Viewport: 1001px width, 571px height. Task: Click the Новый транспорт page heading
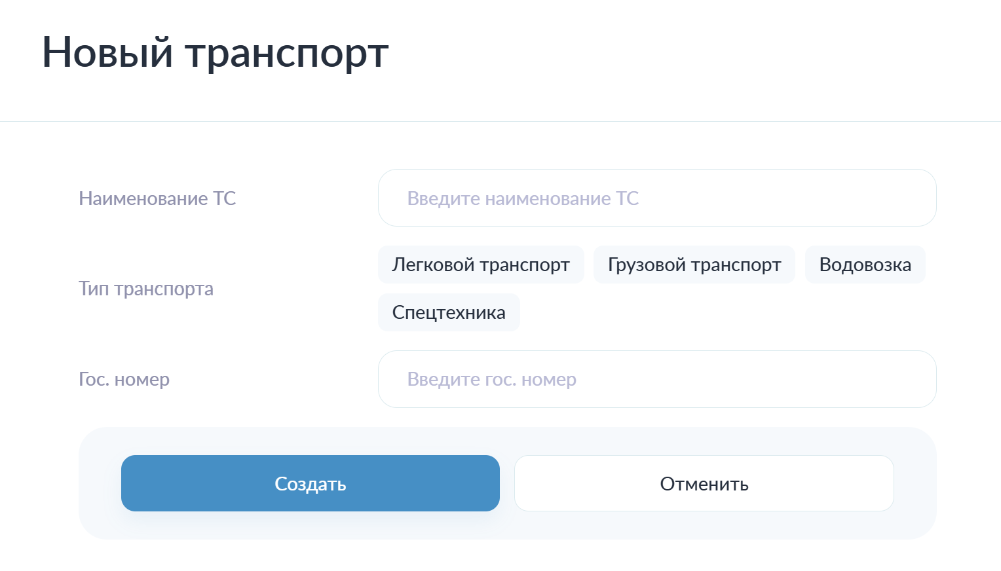click(216, 52)
